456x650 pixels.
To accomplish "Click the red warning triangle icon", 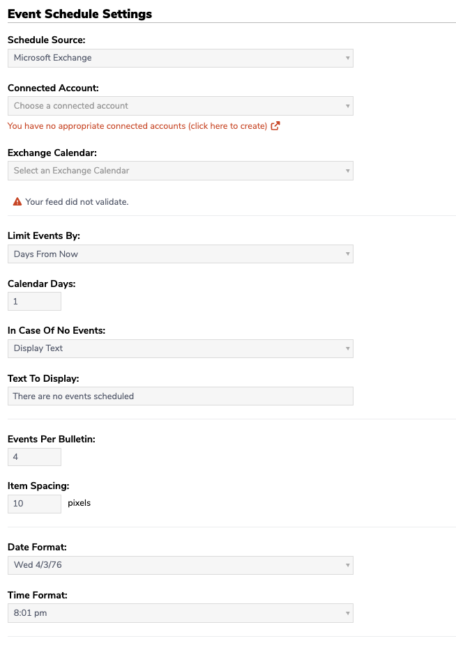I will coord(17,202).
